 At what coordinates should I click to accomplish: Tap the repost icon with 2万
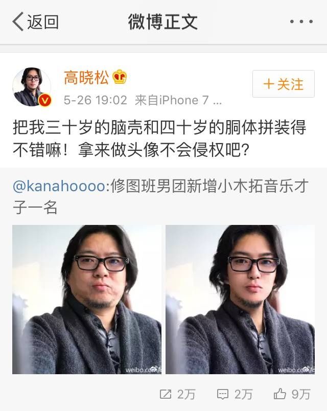pyautogui.click(x=166, y=394)
